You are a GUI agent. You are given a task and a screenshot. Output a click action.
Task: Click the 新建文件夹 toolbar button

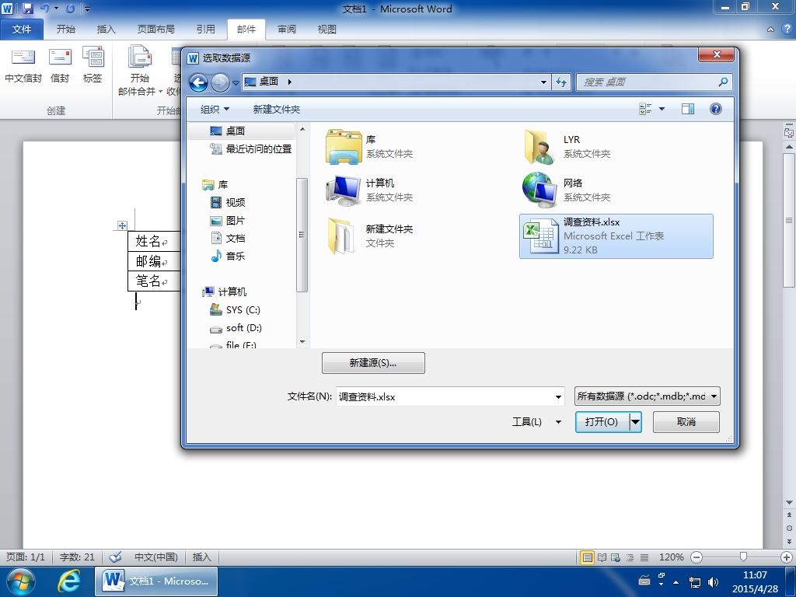click(x=277, y=109)
